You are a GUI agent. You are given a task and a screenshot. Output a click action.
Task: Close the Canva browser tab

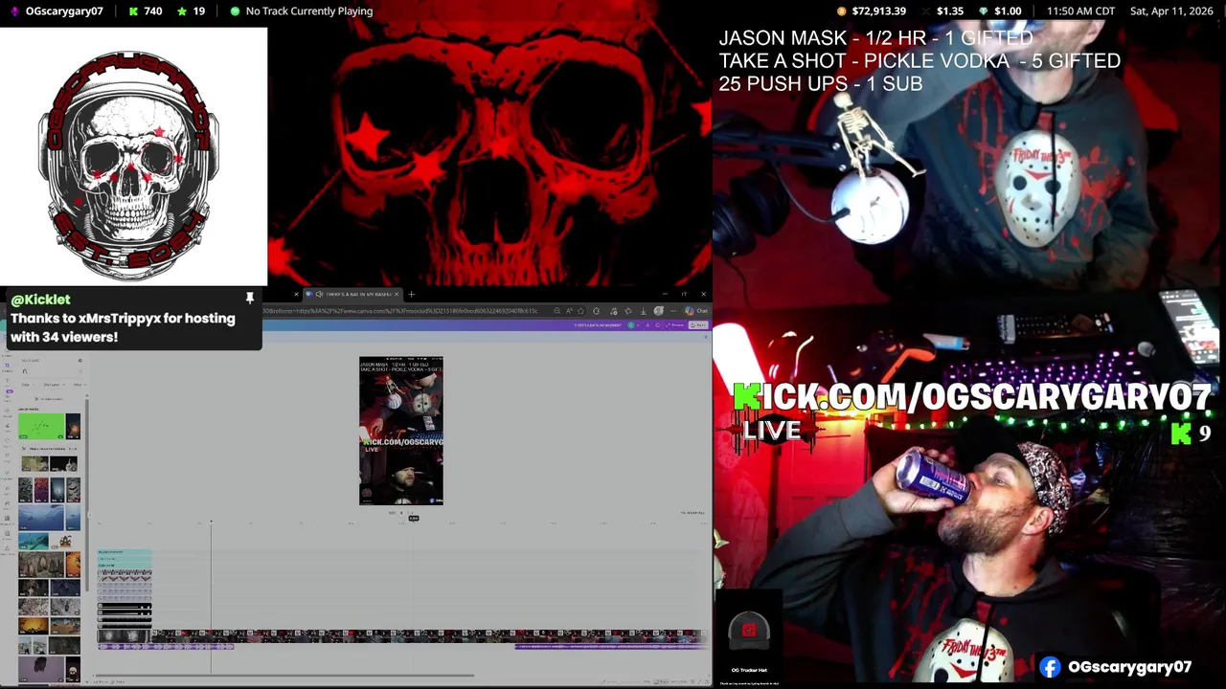coord(397,294)
